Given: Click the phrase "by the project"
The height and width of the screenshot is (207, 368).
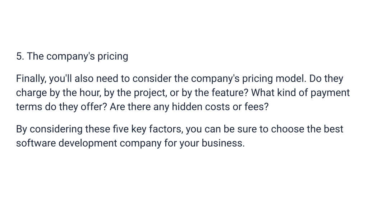Looking at the screenshot, I should [135, 93].
